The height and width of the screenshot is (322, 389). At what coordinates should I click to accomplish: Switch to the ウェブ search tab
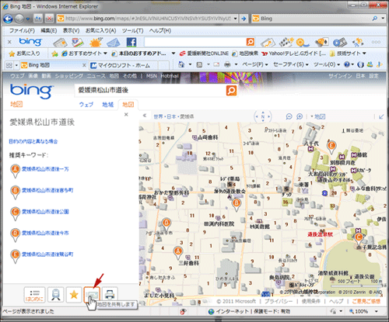coord(86,105)
